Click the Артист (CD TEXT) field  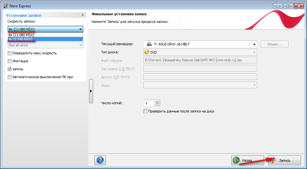(200, 77)
